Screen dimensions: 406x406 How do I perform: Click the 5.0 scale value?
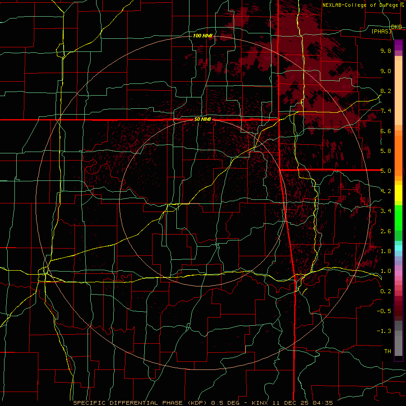386,171
